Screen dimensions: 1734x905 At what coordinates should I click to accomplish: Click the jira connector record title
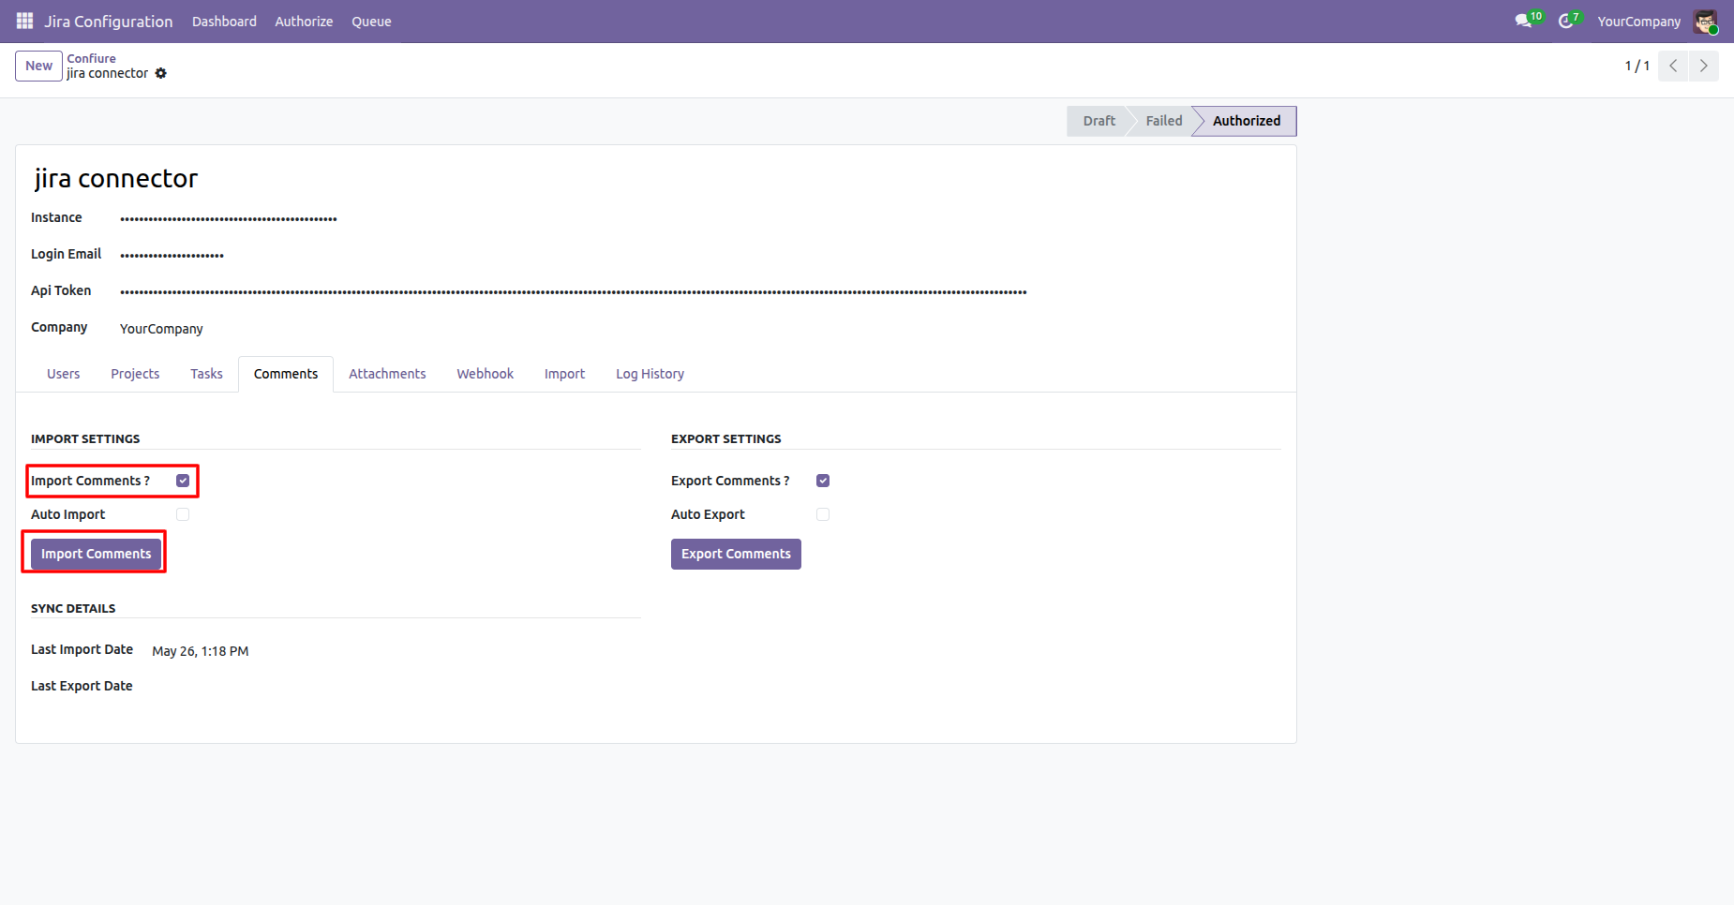point(116,178)
